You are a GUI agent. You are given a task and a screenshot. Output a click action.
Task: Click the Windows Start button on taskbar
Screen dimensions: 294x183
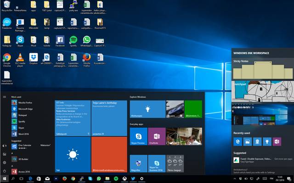[5, 179]
